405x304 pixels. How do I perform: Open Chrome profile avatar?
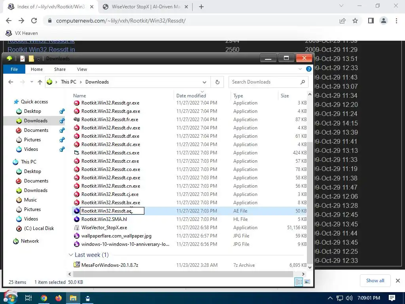(x=384, y=21)
